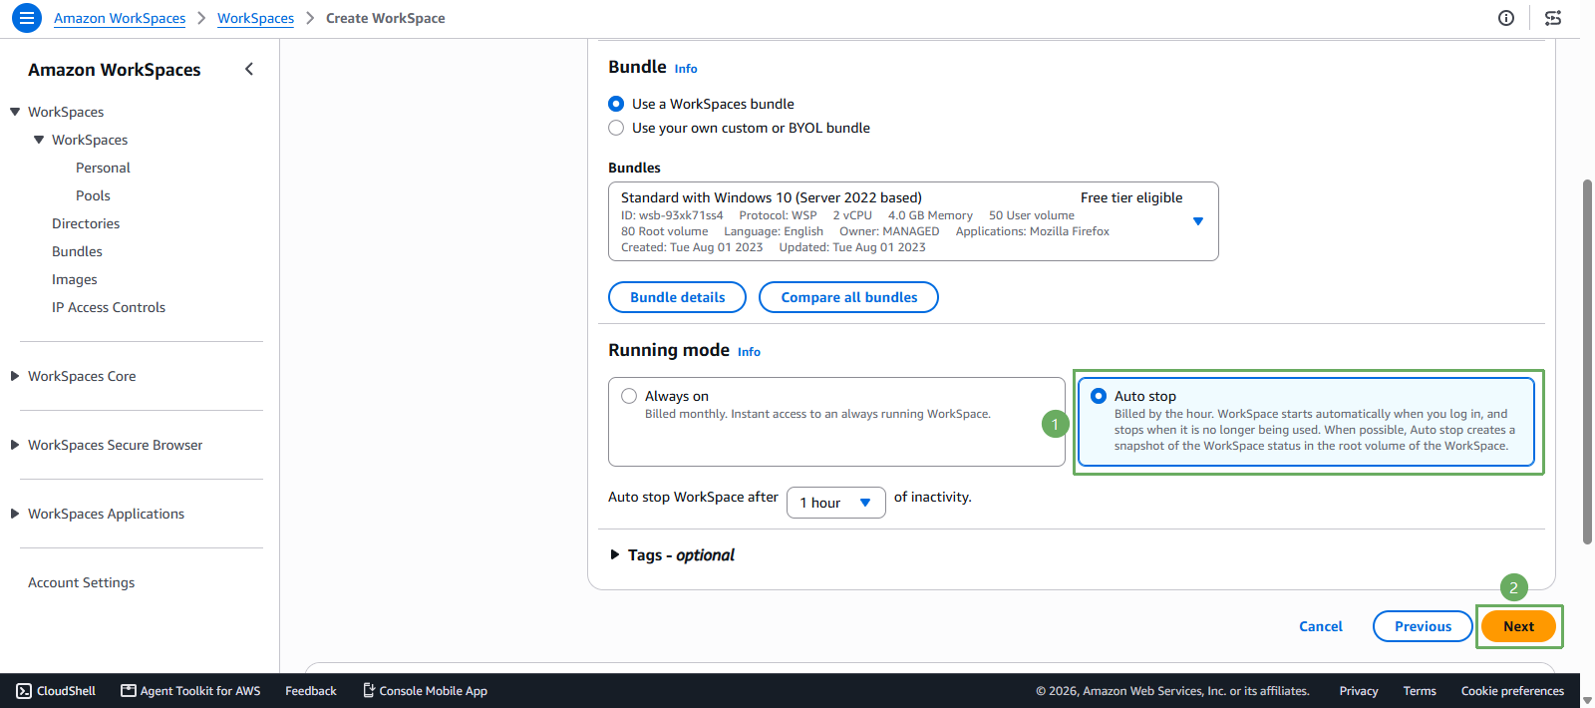
Task: Open the Terms footer link
Action: (x=1420, y=690)
